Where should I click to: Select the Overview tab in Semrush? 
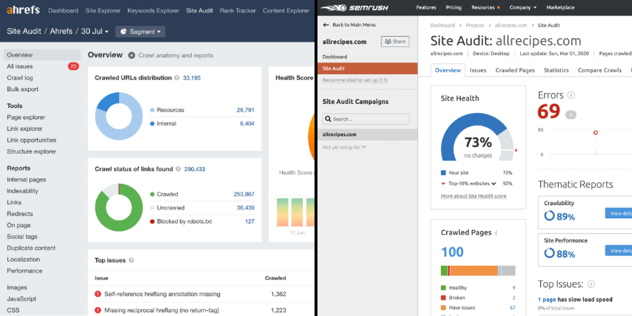448,70
